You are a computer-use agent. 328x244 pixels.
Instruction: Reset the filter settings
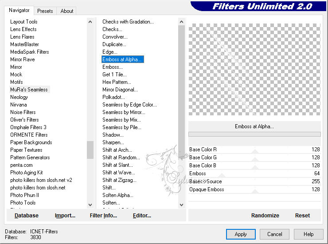click(302, 215)
